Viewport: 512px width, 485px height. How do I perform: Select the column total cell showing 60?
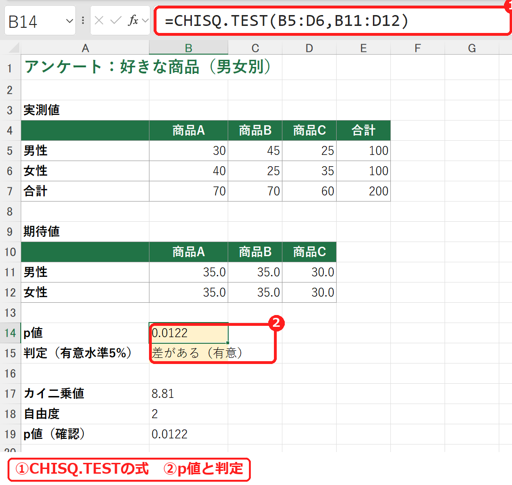[x=309, y=191]
